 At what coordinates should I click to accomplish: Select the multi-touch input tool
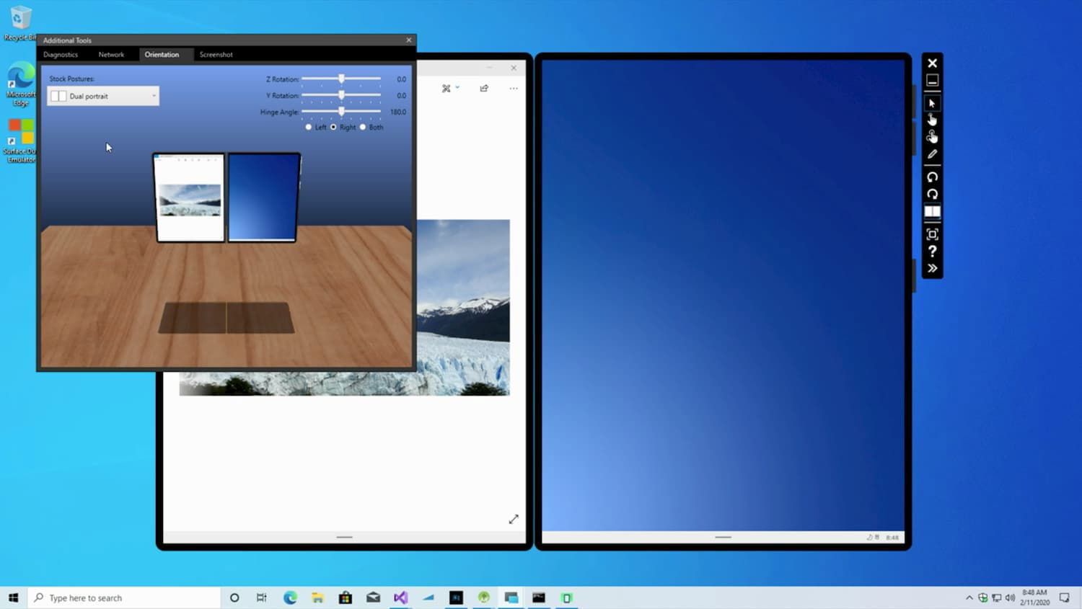(932, 135)
